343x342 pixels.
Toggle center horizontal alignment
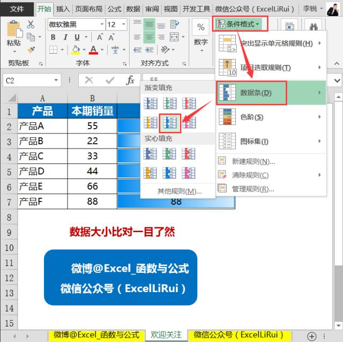149,37
